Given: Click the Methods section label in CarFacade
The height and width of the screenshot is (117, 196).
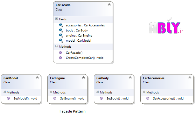Looking at the screenshot, I should point(65,46).
